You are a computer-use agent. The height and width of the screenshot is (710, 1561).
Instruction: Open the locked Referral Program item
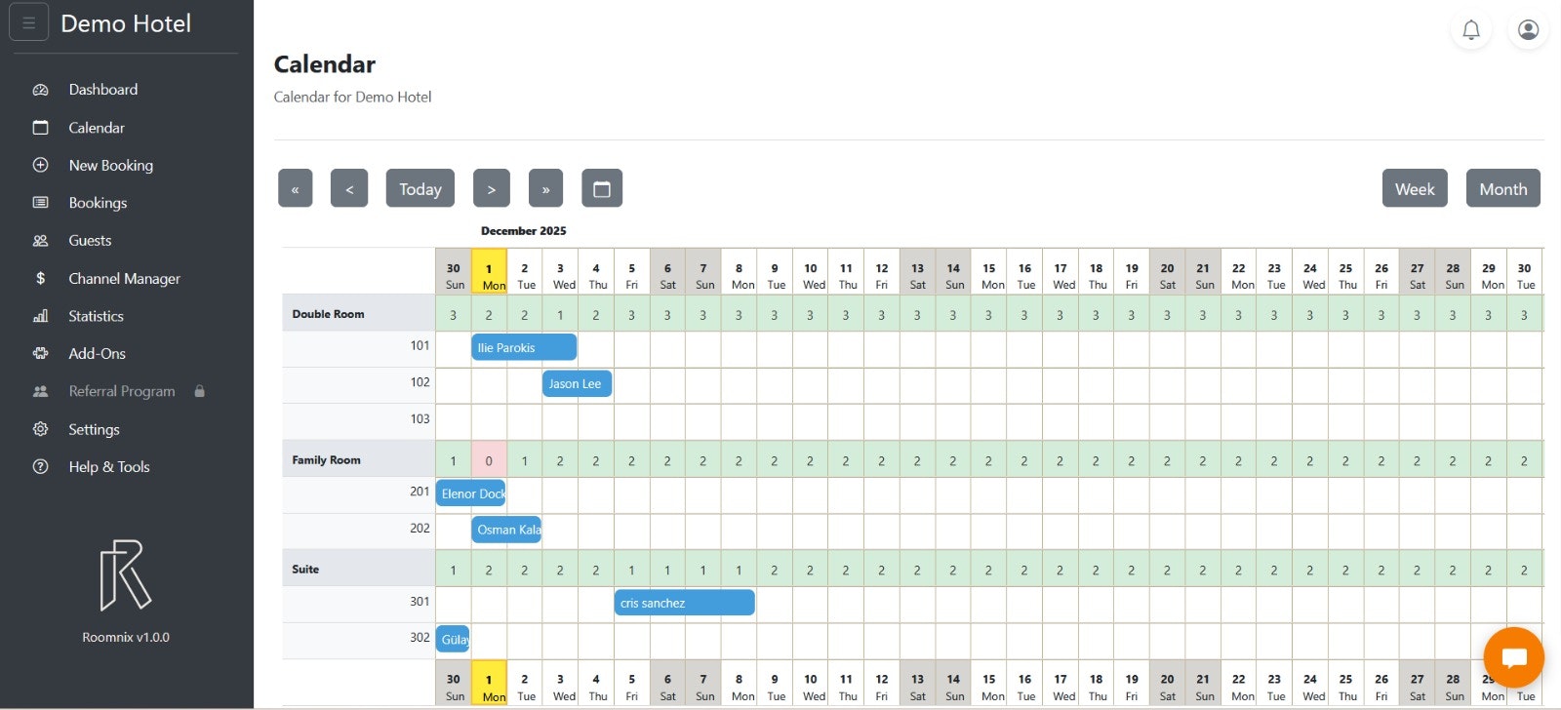pos(120,391)
